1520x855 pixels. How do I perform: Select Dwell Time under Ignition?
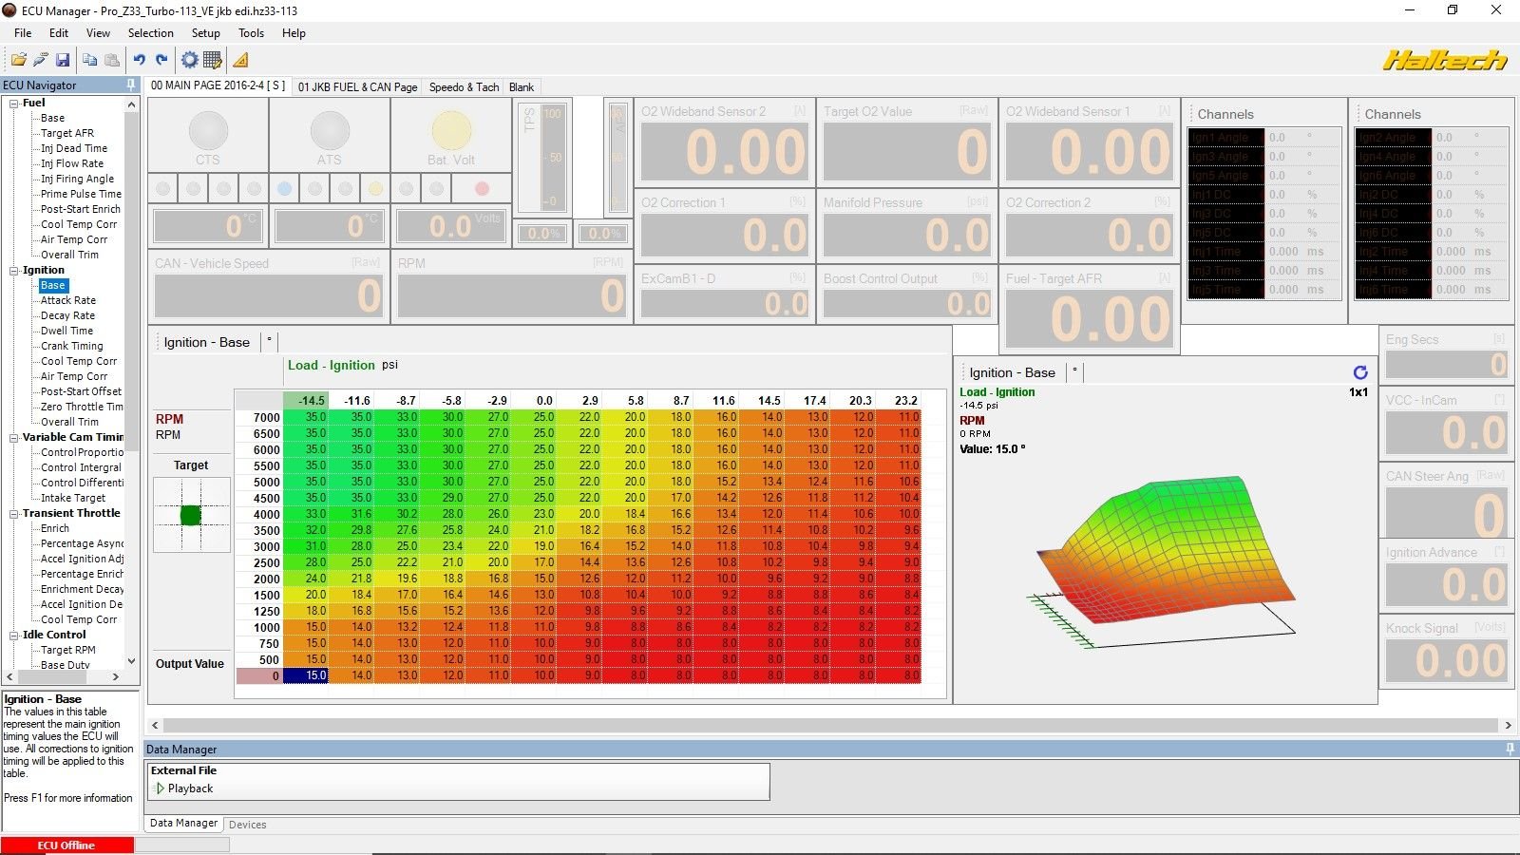click(x=66, y=331)
